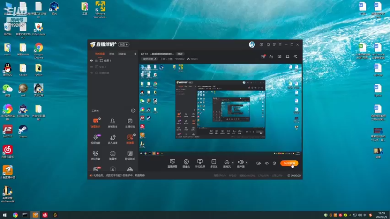This screenshot has width=390, height=219.
Task: Mute the 扬声器 speaker icon
Action: point(240,162)
